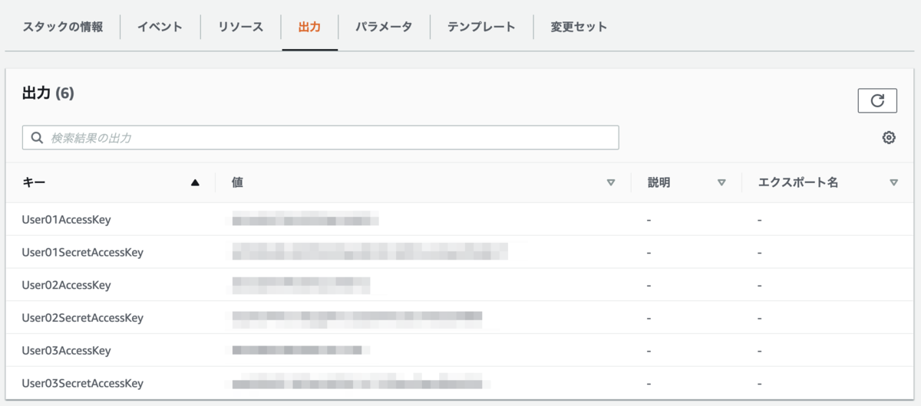Open the export name column sort arrow
921x406 pixels.
click(x=893, y=182)
